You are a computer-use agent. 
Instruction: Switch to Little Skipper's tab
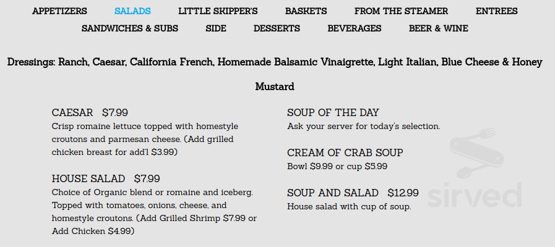218,11
